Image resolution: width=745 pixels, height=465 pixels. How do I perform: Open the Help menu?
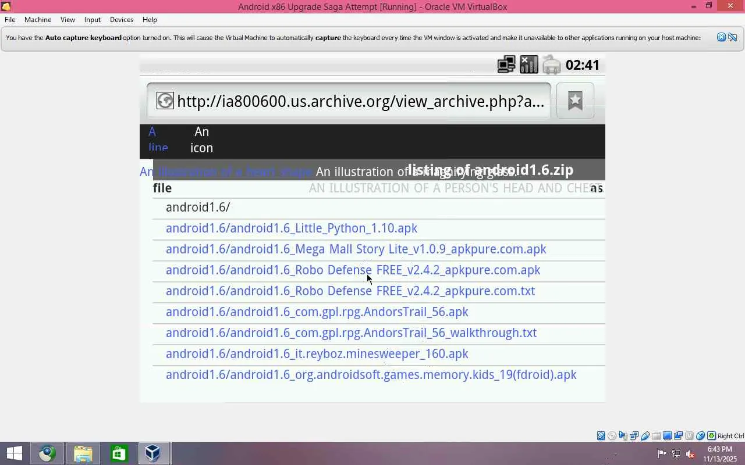(150, 20)
